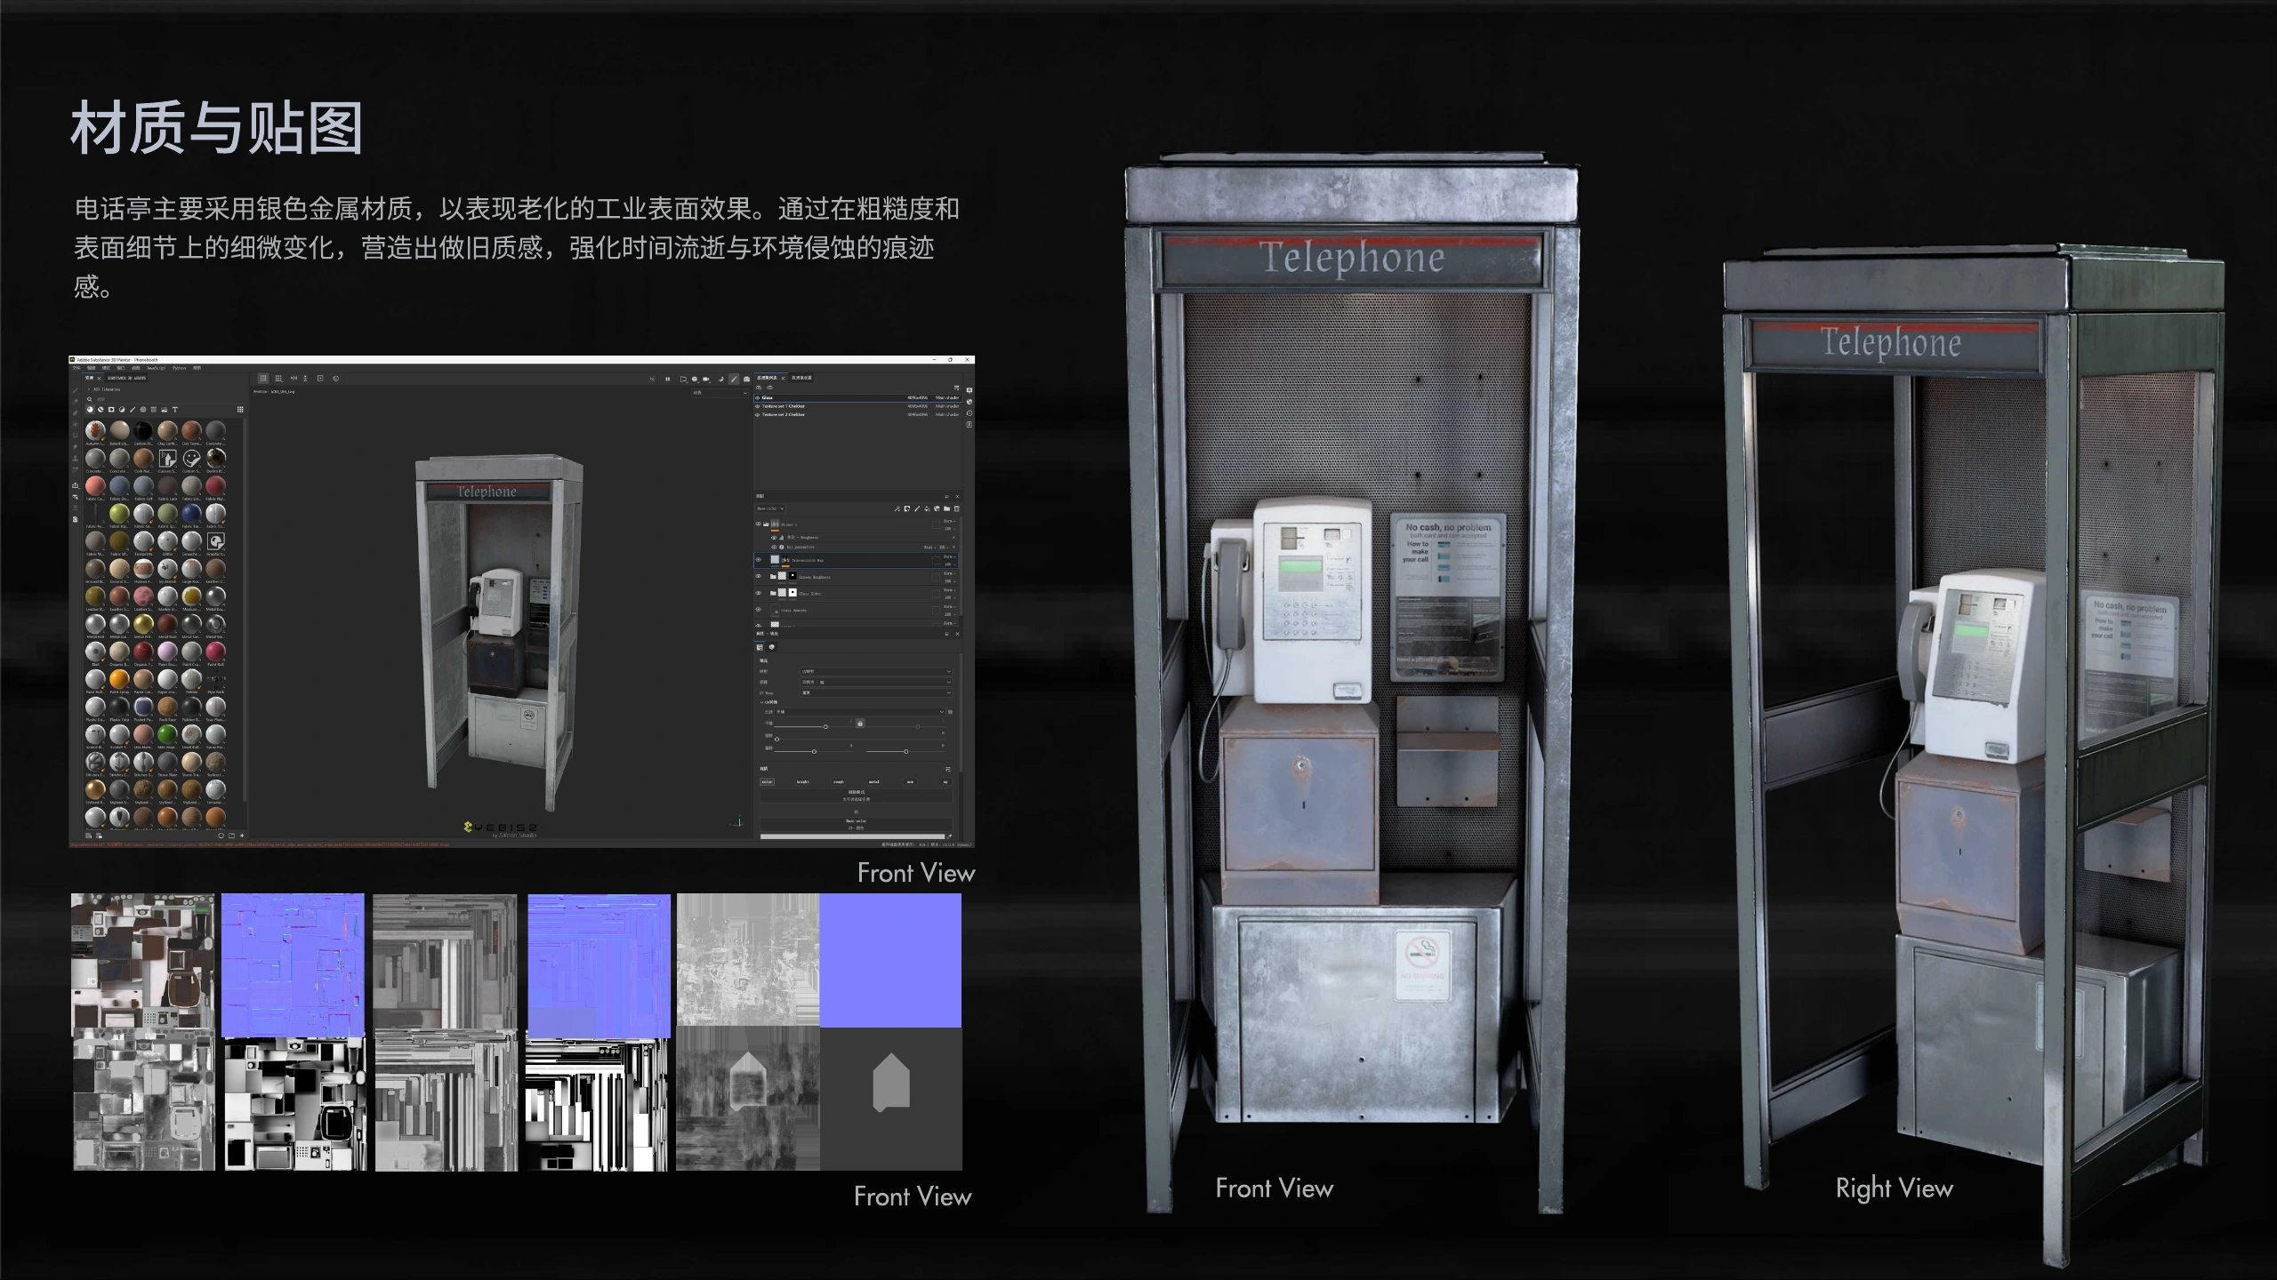Viewport: 2277px width, 1280px height.
Task: Click the 'height' channel button
Action: click(x=803, y=781)
